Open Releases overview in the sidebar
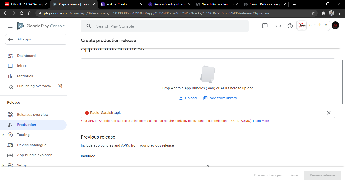Screen dimensions: 345x184 33,114
